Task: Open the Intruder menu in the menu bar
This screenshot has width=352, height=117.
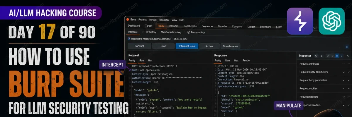Action: [153, 20]
